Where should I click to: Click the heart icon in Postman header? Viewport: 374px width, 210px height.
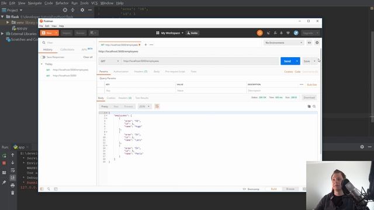tap(288, 33)
